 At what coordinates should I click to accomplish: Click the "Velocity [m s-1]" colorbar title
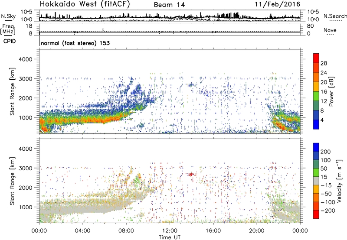pyautogui.click(x=339, y=181)
